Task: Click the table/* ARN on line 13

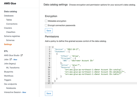Action: (x=93, y=74)
